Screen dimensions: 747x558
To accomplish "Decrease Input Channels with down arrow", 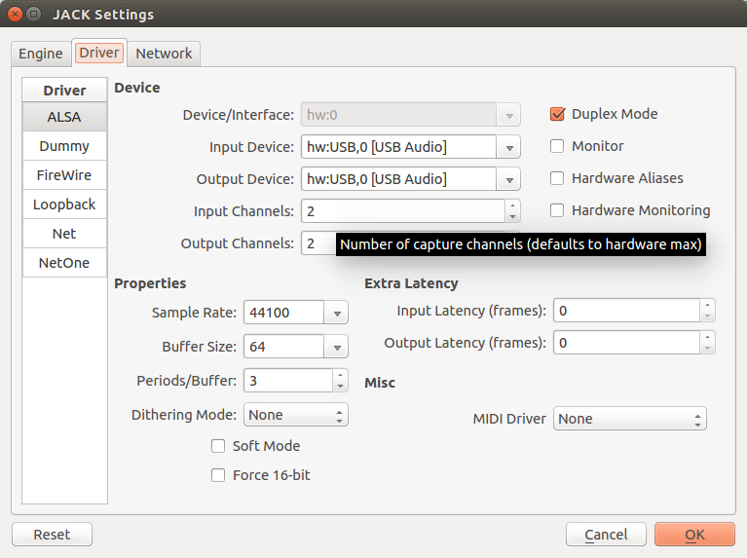I will tap(512, 217).
